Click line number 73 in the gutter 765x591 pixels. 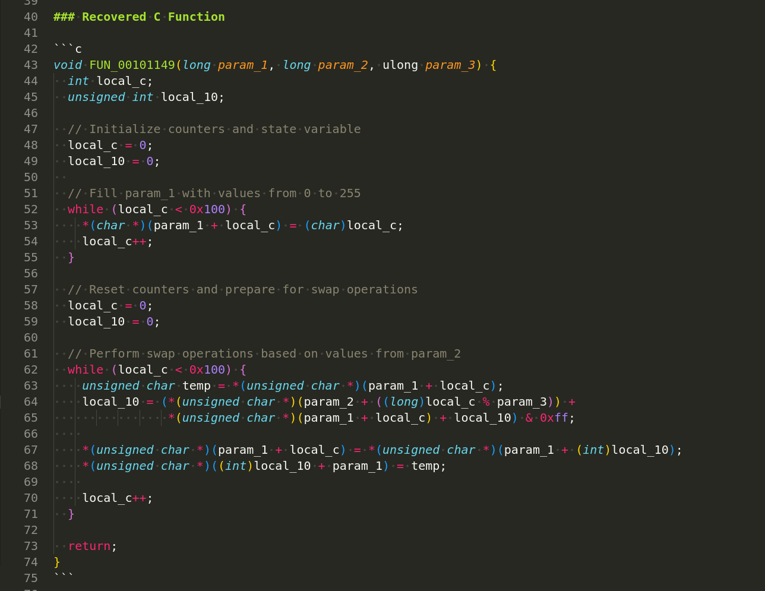pos(31,546)
